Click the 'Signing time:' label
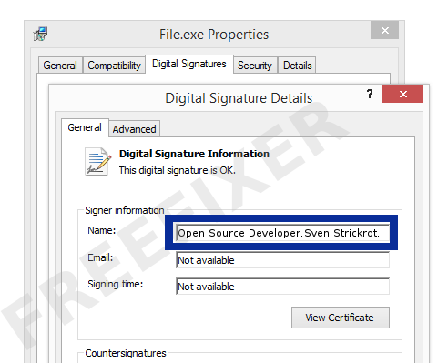The image size is (438, 363). pyautogui.click(x=116, y=284)
